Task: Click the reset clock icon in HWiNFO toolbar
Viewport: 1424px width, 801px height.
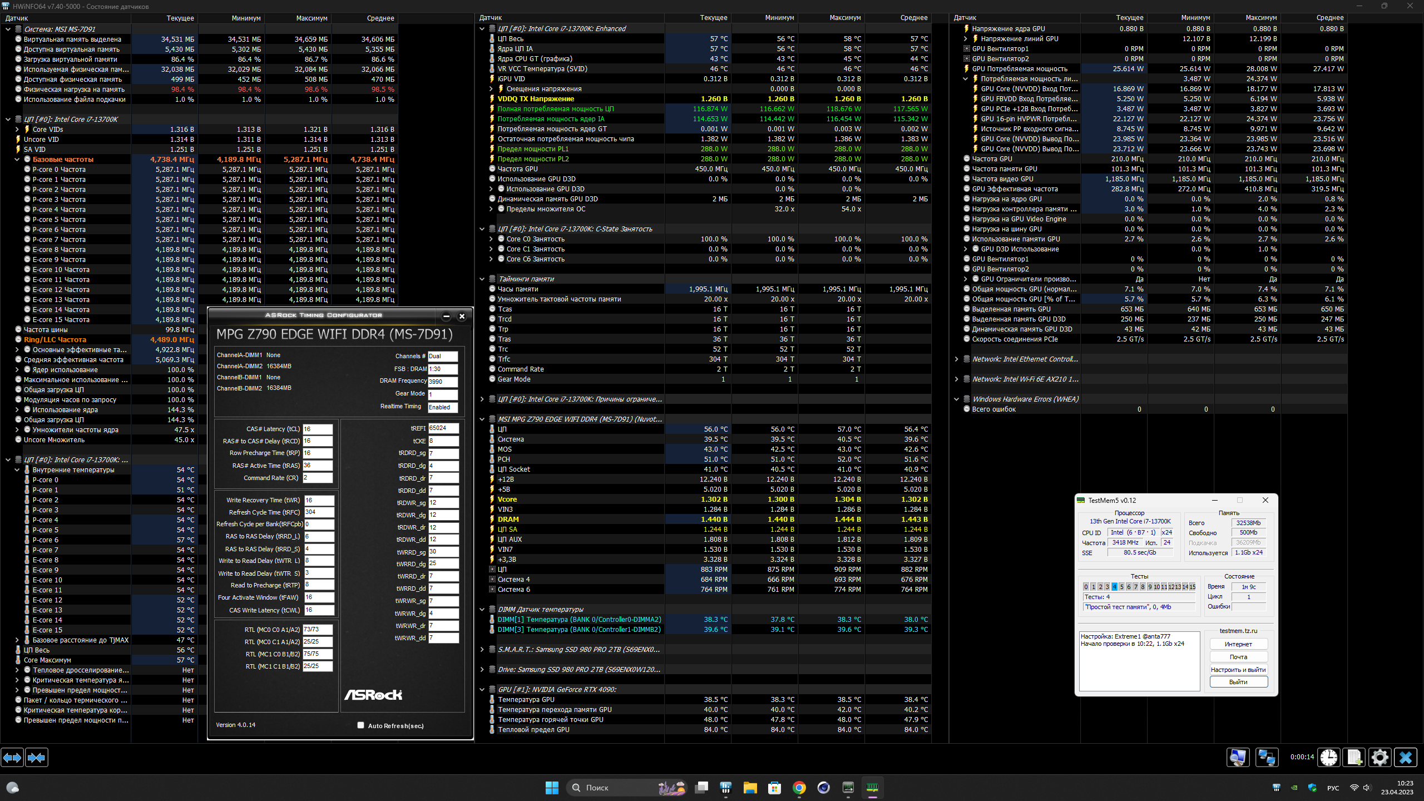Action: point(1329,758)
